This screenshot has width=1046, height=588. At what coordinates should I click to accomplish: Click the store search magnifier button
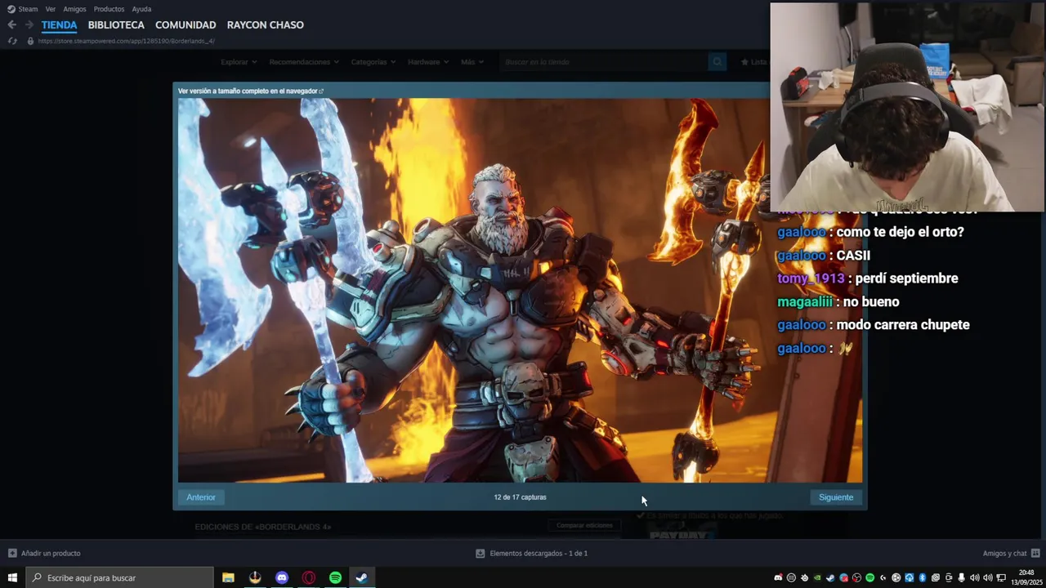click(717, 62)
